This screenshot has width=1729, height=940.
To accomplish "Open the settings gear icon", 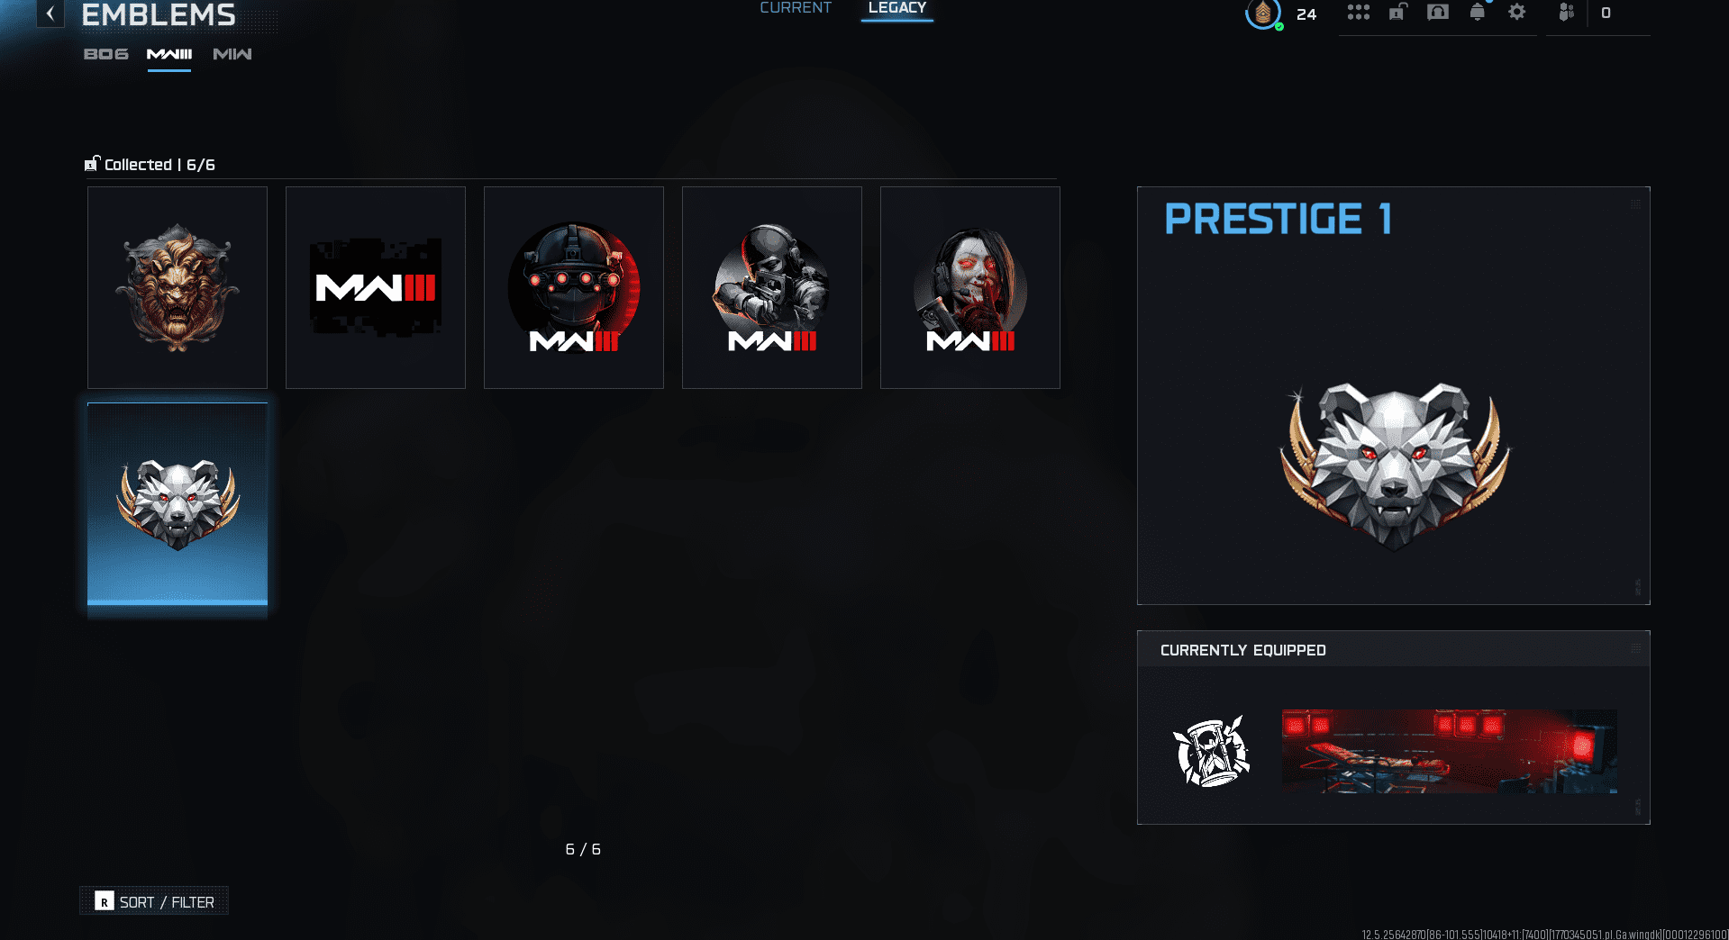I will (1517, 13).
